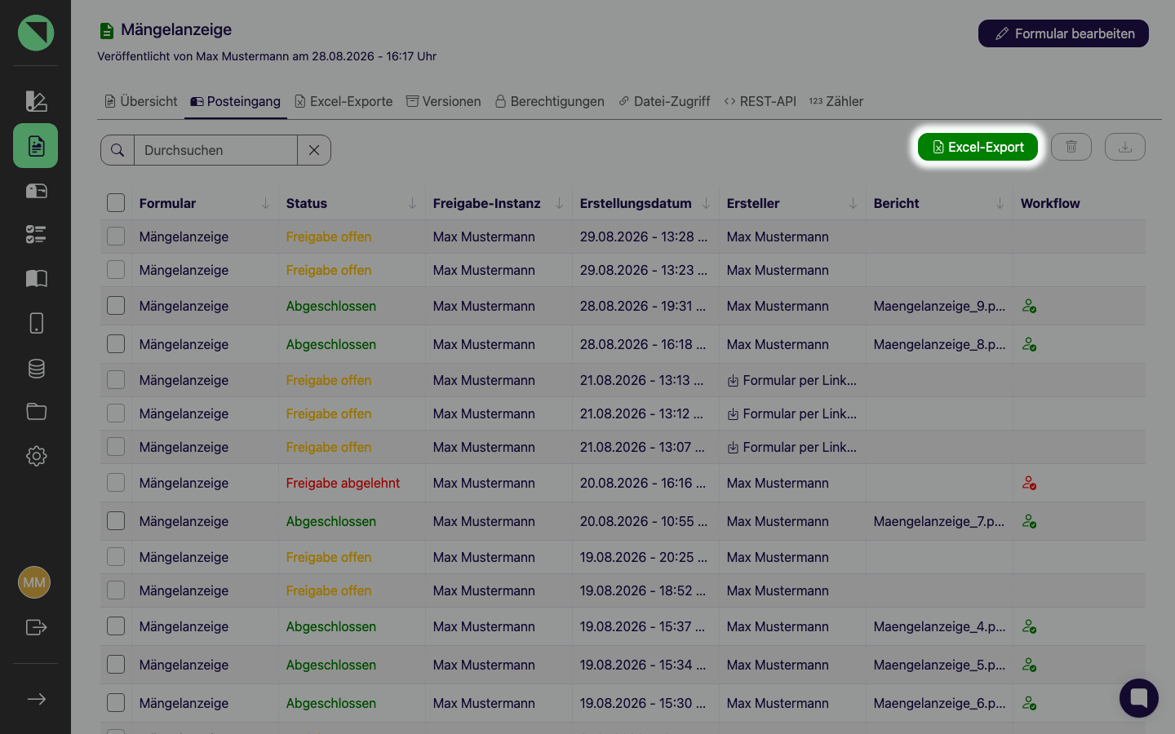This screenshot has height=734, width=1175.
Task: Sort by Erstellungsdatum column arrow
Action: [706, 203]
